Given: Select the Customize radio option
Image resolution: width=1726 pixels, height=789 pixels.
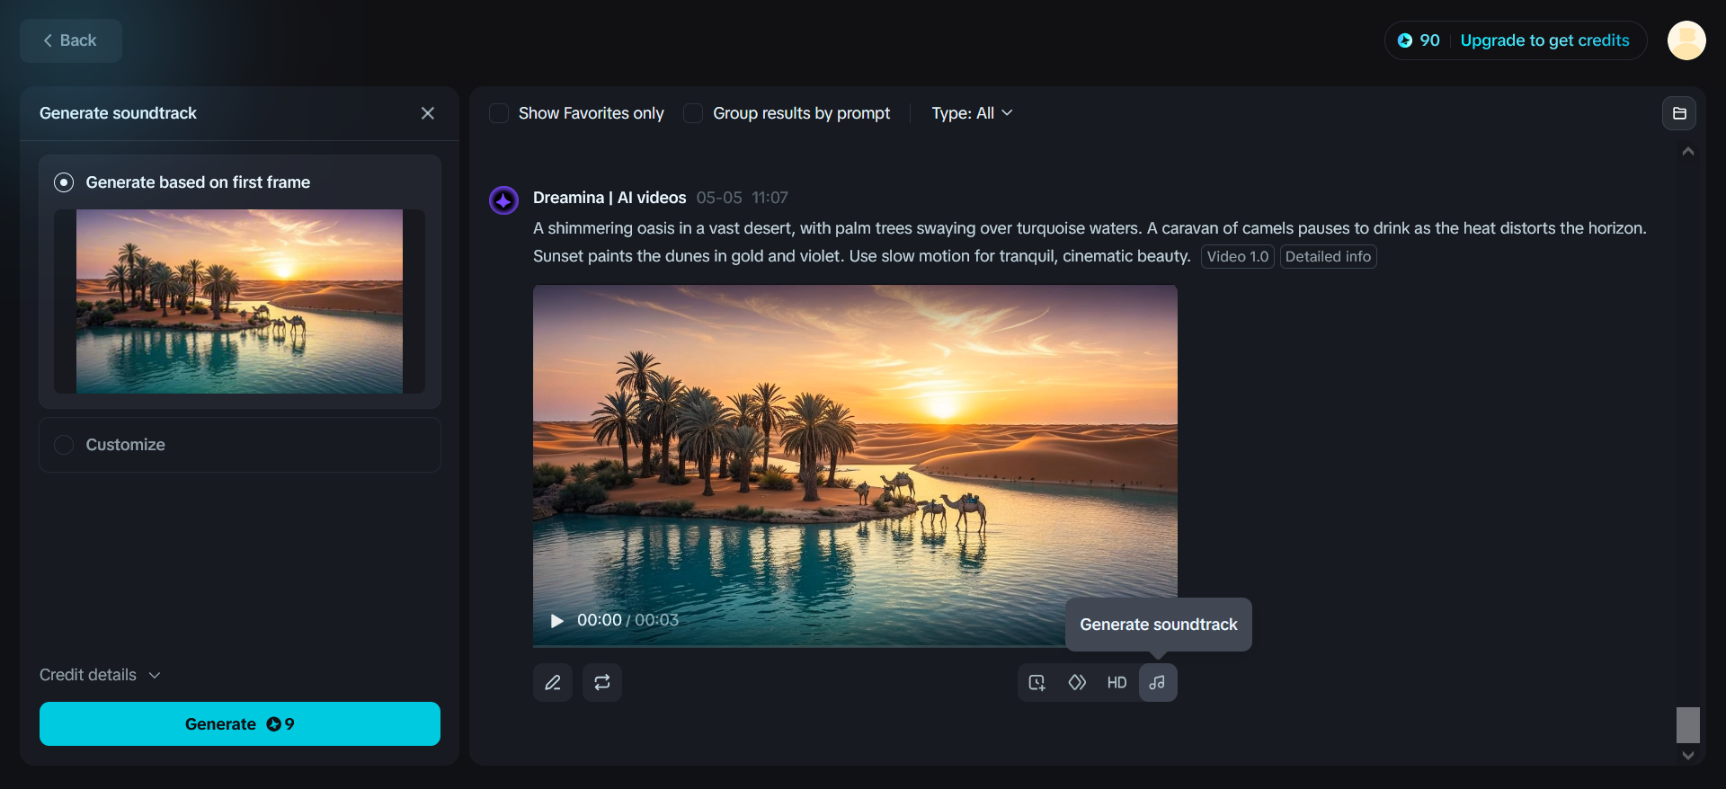Looking at the screenshot, I should coord(64,445).
